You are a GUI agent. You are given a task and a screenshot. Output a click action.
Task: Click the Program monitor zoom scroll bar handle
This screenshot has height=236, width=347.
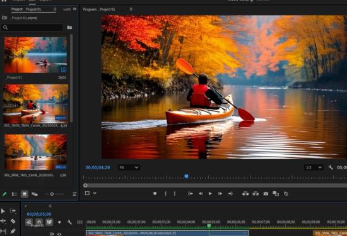[85, 186]
